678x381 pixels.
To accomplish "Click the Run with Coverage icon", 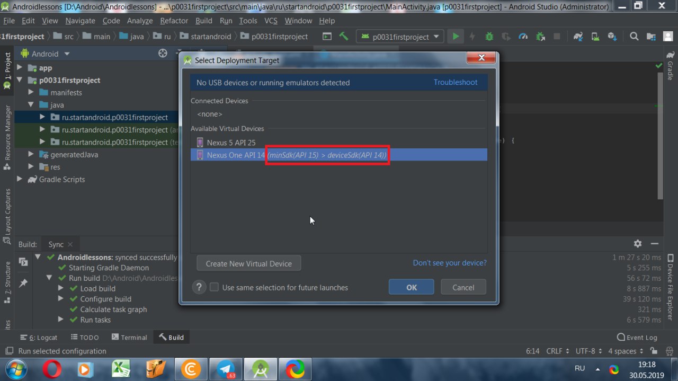I will (x=506, y=37).
